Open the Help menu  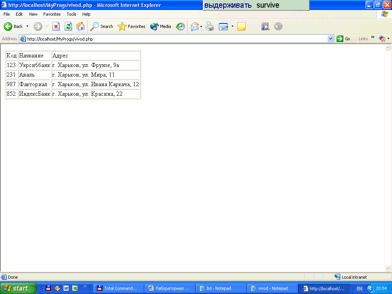pos(86,14)
